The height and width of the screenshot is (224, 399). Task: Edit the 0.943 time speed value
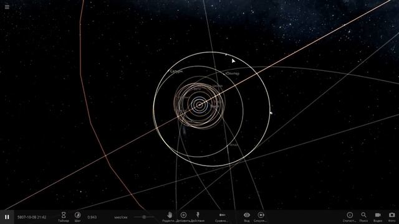point(92,217)
